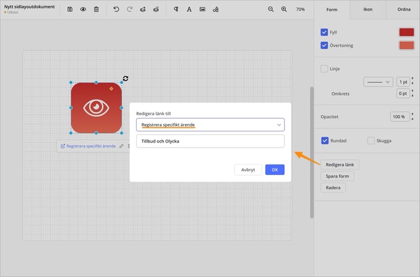Enable the Linje checkbox

tap(324, 69)
